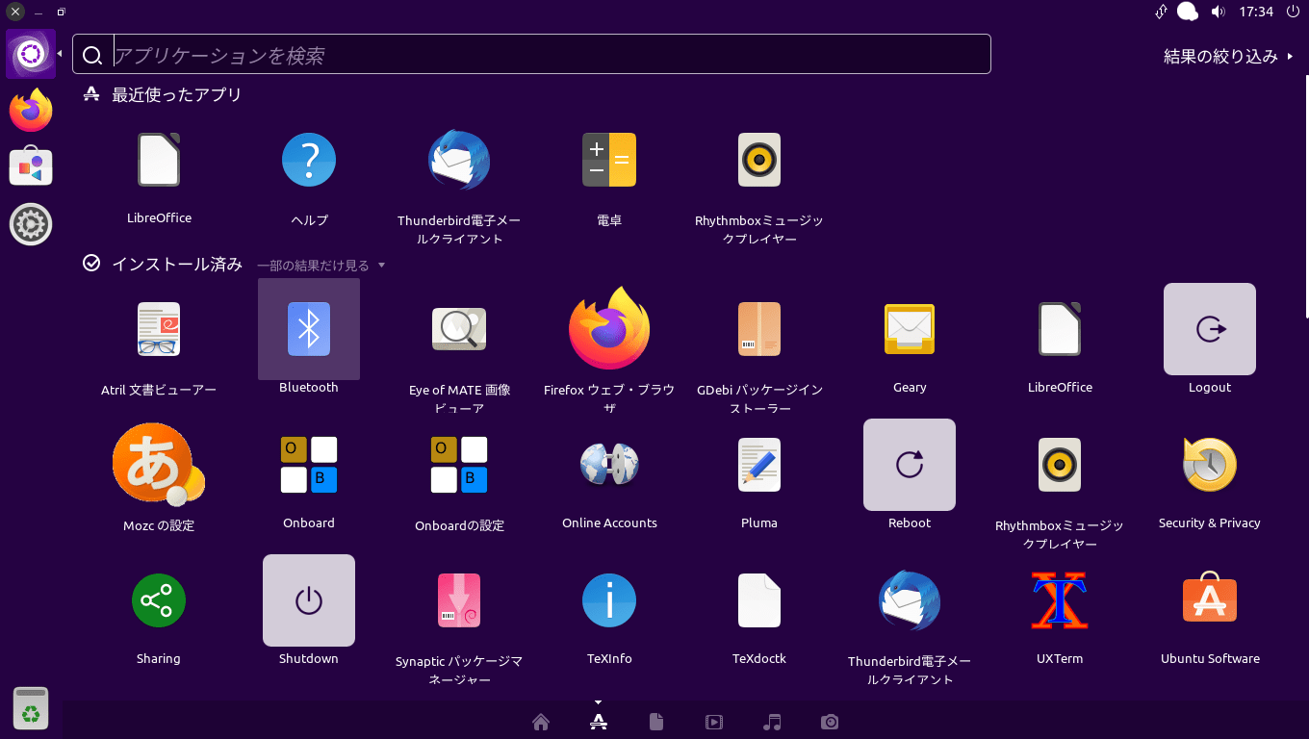The width and height of the screenshot is (1309, 739).
Task: Switch to the Files lens tab
Action: [656, 722]
